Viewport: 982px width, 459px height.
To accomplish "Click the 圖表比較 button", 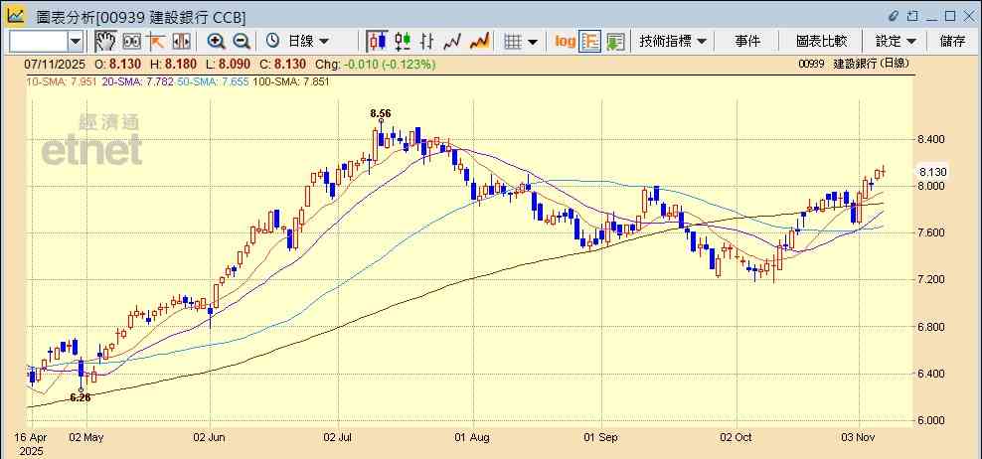I will (x=821, y=41).
